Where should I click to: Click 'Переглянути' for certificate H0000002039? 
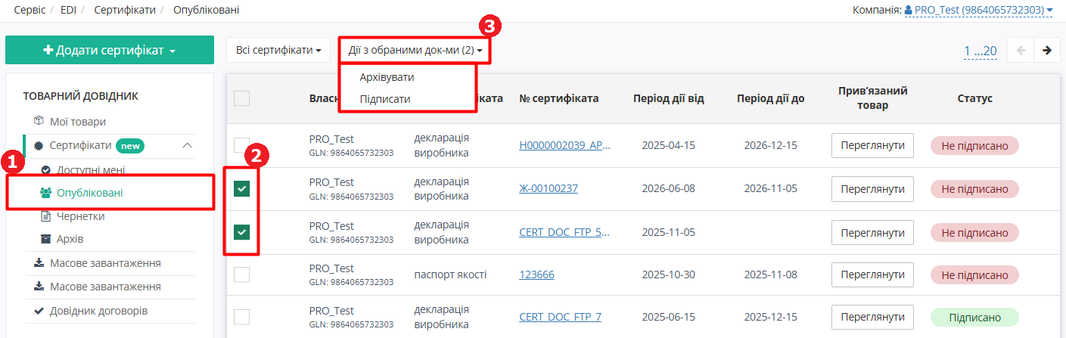872,145
